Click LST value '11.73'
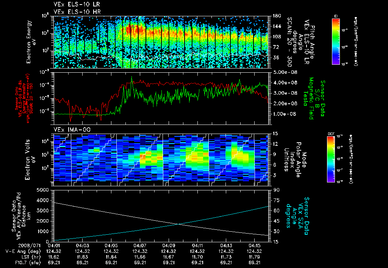 (226, 257)
